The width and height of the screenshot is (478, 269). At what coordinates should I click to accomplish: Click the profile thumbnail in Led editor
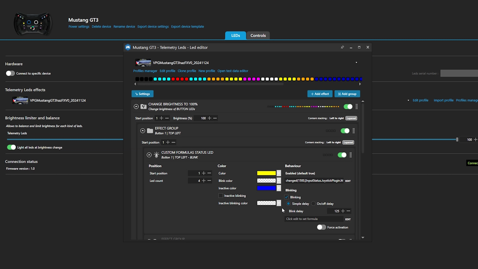click(143, 62)
